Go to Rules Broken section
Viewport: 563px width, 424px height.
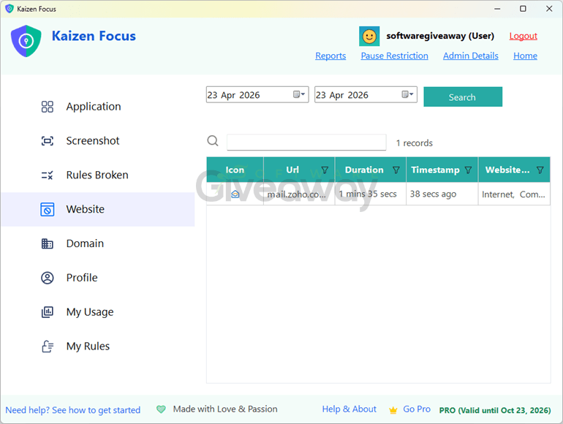click(x=98, y=175)
